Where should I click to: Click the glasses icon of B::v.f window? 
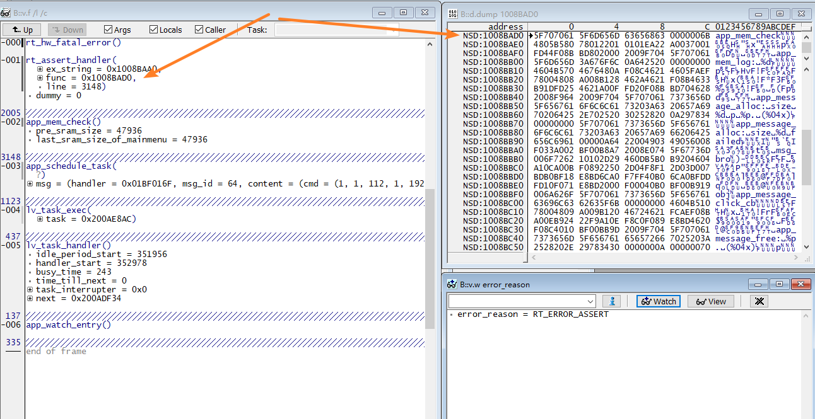[x=6, y=13]
